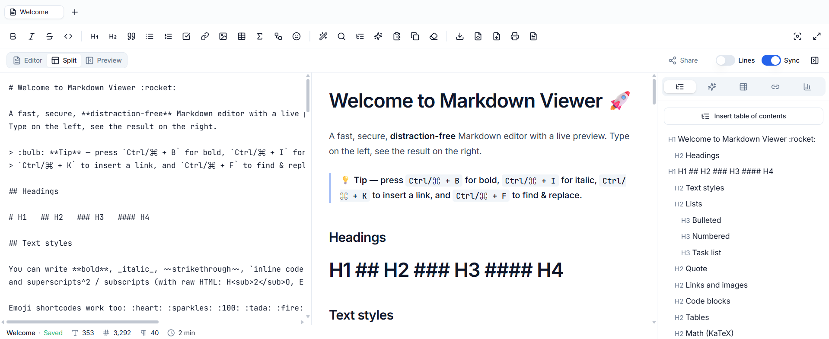The image size is (829, 339).
Task: Insert a task list checkbox item
Action: click(x=186, y=36)
